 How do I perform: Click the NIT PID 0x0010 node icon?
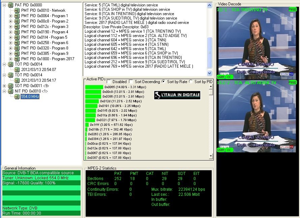10,91
